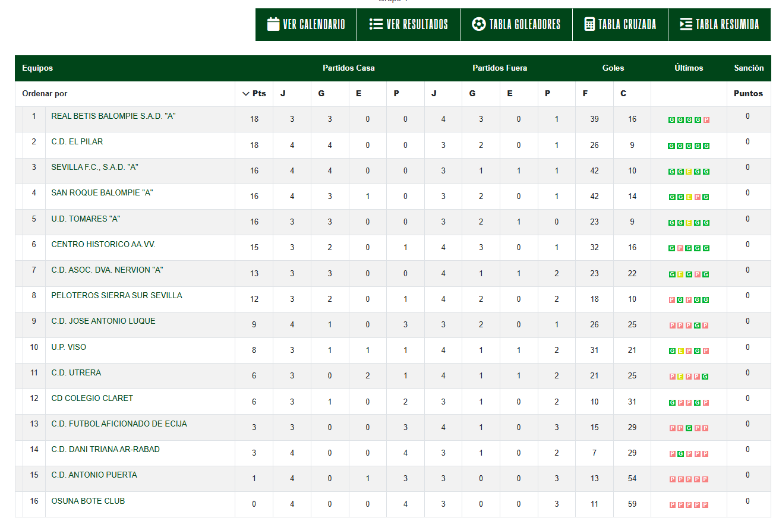Click C.D. Jose Antonio Luque green G badge
The image size is (776, 518).
click(x=698, y=326)
